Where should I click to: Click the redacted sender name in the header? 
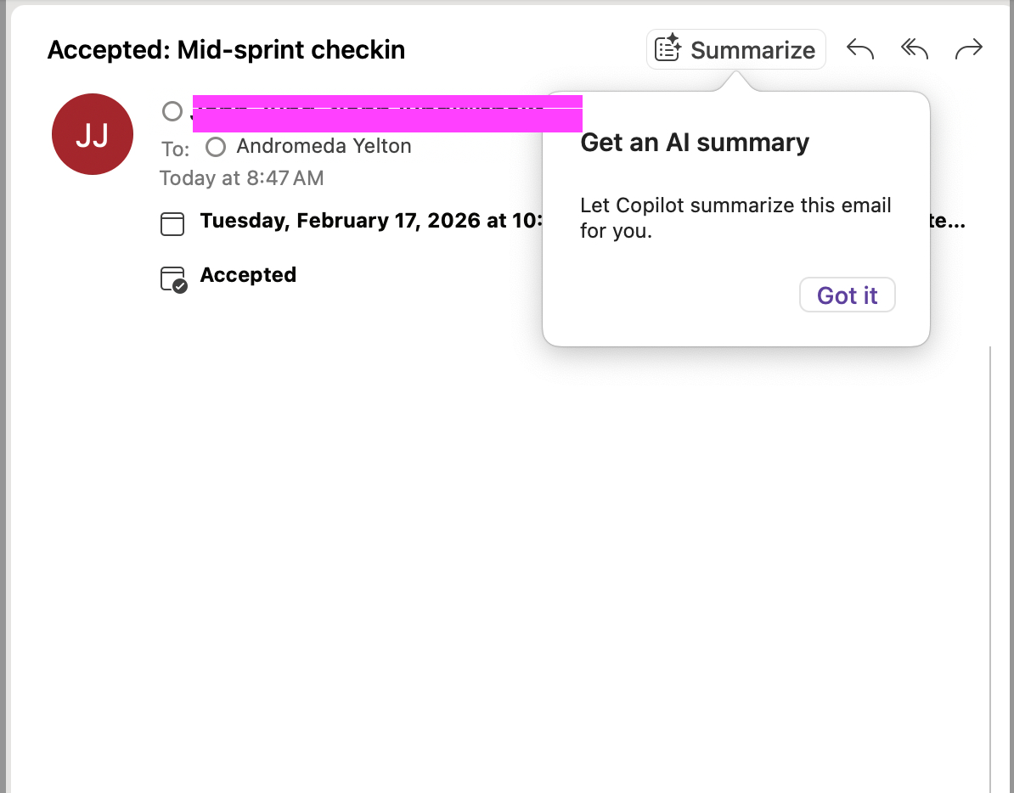(387, 114)
